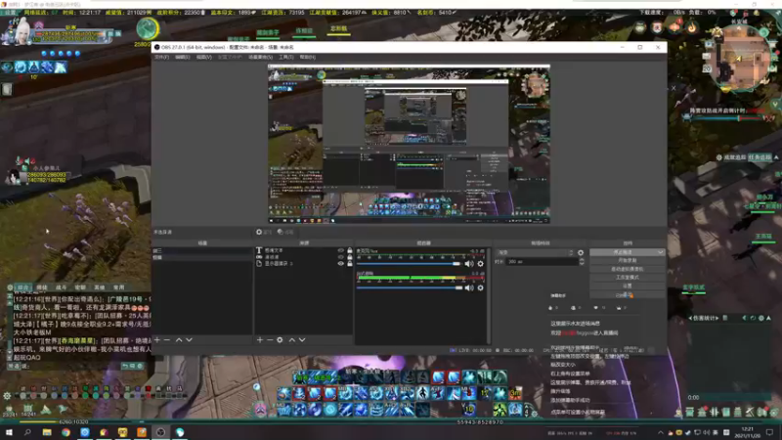Viewport: 782px width, 440px height.
Task: Mute the Desktop Audio speaker icon
Action: tap(469, 287)
